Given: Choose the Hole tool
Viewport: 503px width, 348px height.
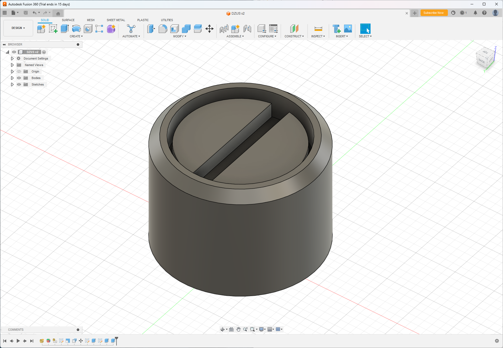Looking at the screenshot, I should coord(88,29).
